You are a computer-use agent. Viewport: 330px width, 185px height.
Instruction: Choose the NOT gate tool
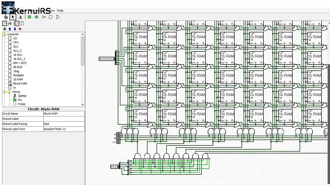tap(44, 17)
